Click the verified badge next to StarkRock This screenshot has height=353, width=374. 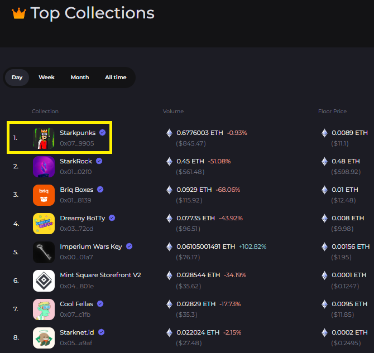coord(99,161)
